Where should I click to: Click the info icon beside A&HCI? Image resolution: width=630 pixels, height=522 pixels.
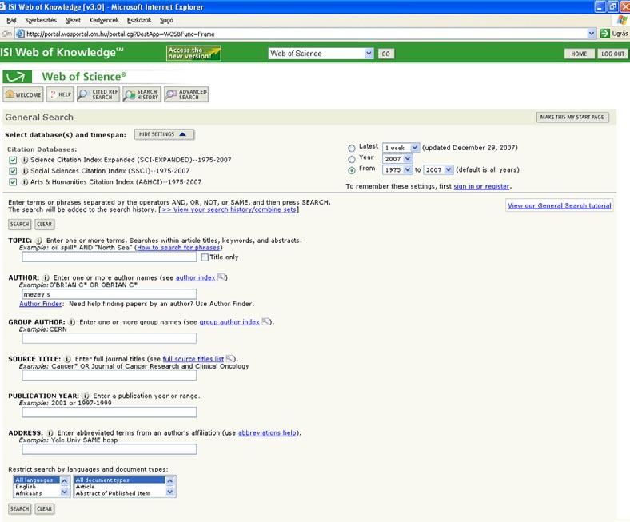tap(25, 182)
